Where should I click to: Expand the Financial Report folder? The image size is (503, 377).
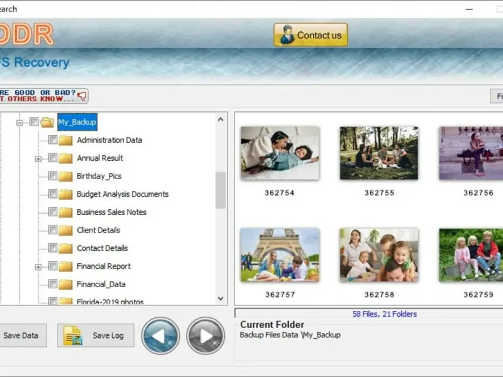[38, 266]
